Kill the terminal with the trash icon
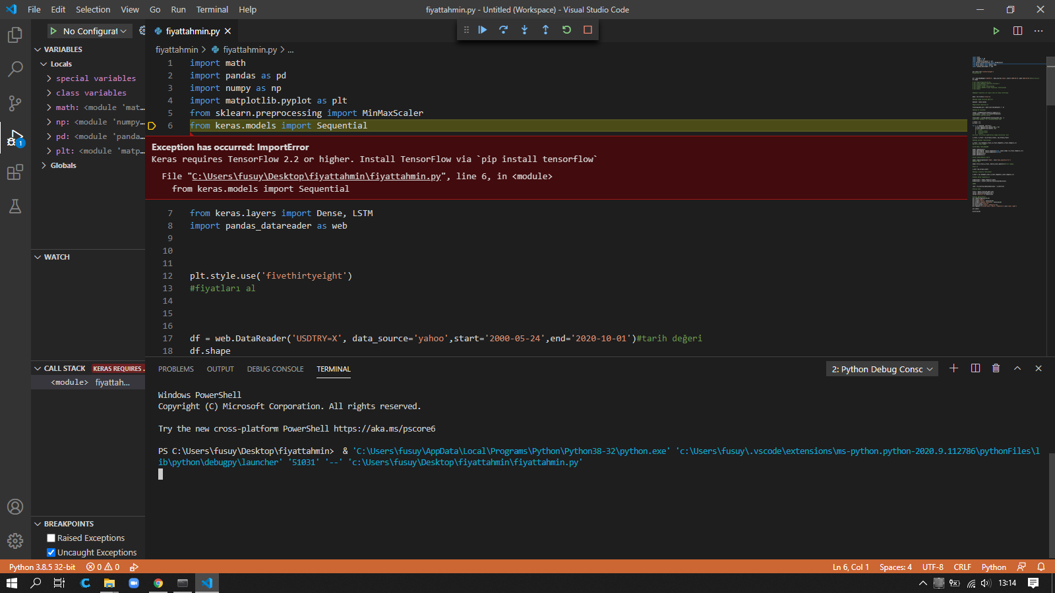Screen dimensions: 1055x593 (x=996, y=368)
